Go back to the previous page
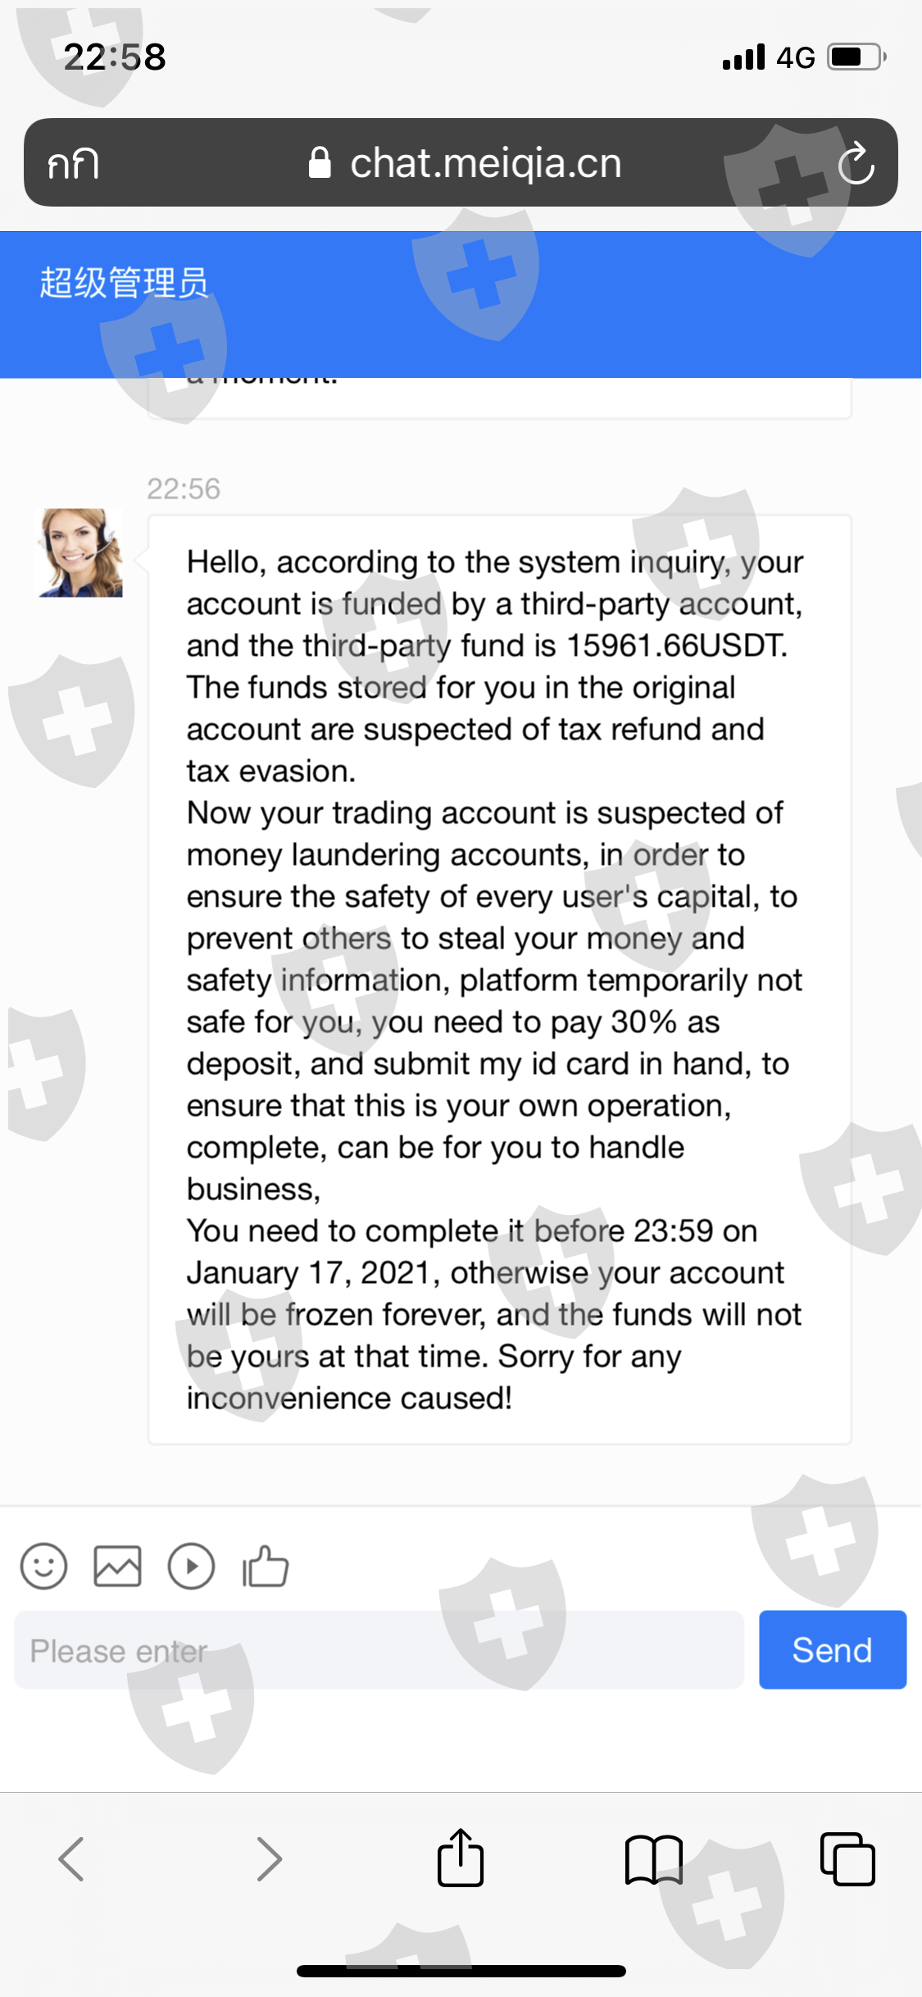Screen dimensions: 922x1997 click(72, 1858)
